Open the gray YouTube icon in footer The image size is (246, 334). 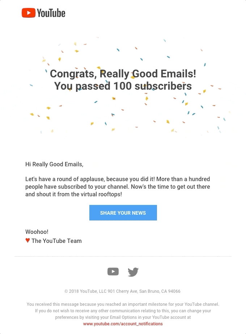[x=113, y=271]
